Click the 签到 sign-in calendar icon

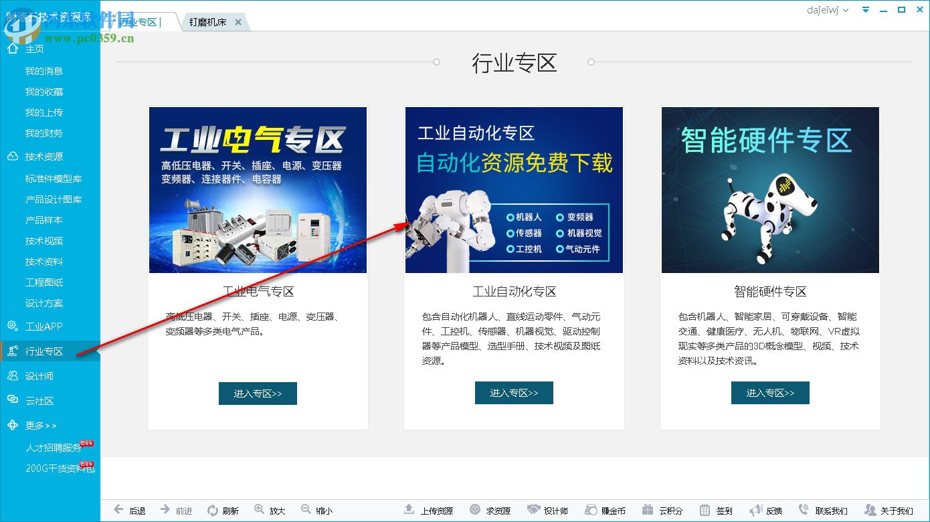click(x=704, y=509)
